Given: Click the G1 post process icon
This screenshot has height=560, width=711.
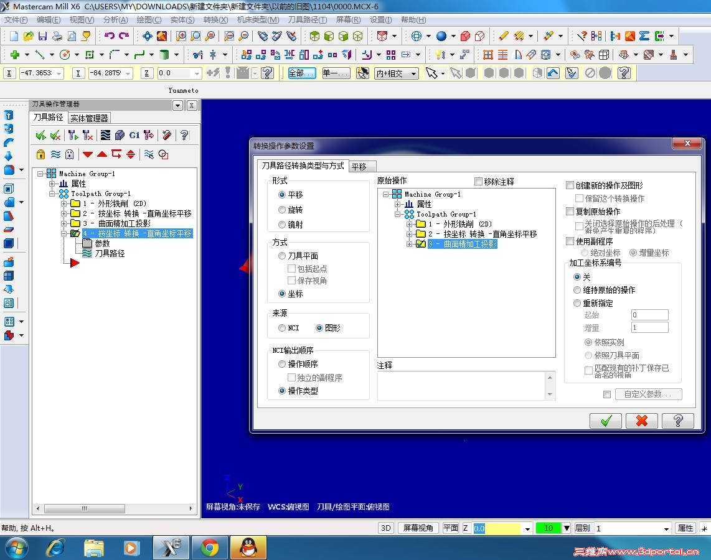Looking at the screenshot, I should pos(134,135).
